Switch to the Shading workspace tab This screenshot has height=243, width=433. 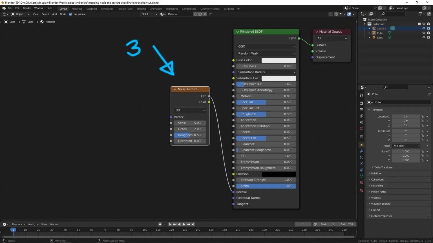point(141,9)
